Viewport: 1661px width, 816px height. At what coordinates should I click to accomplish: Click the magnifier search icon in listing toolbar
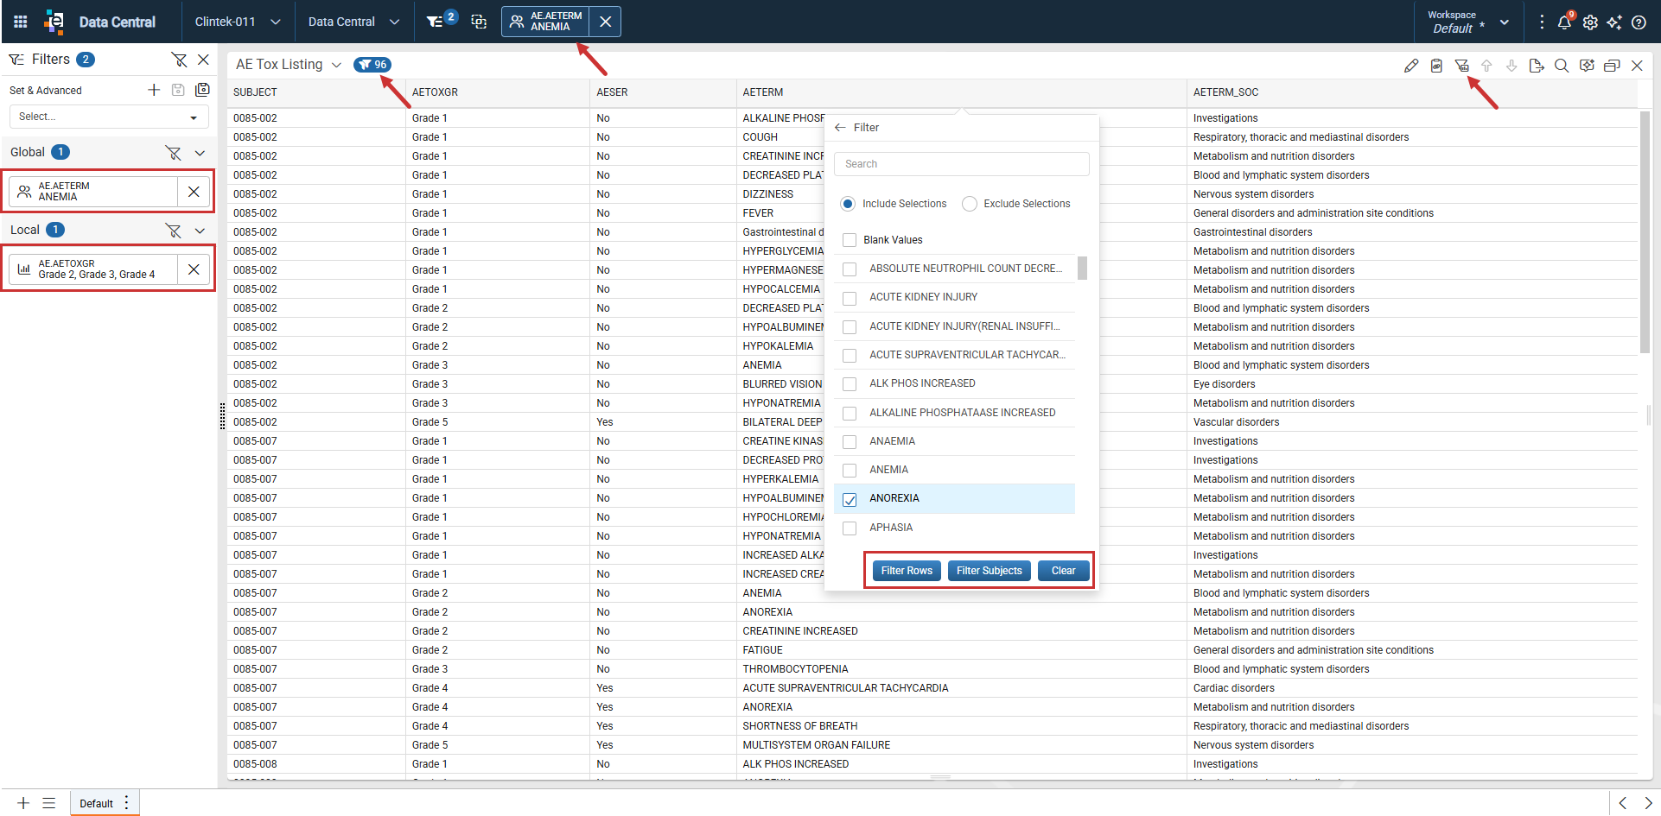(x=1562, y=66)
